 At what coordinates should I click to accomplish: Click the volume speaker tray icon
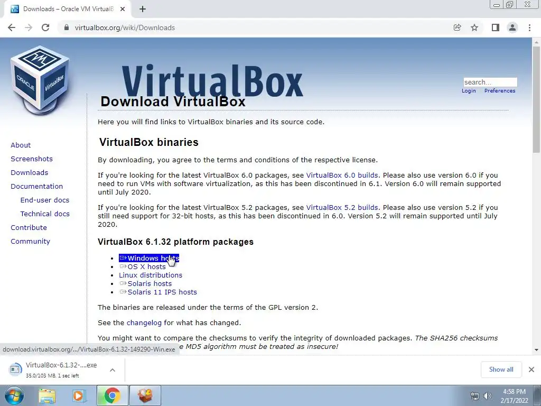488,396
